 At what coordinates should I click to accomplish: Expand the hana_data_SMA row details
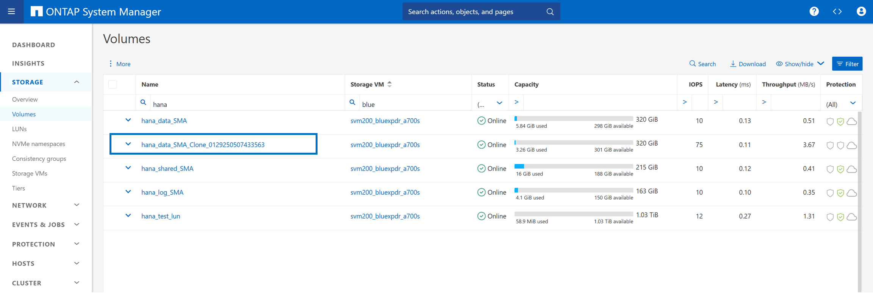[128, 120]
